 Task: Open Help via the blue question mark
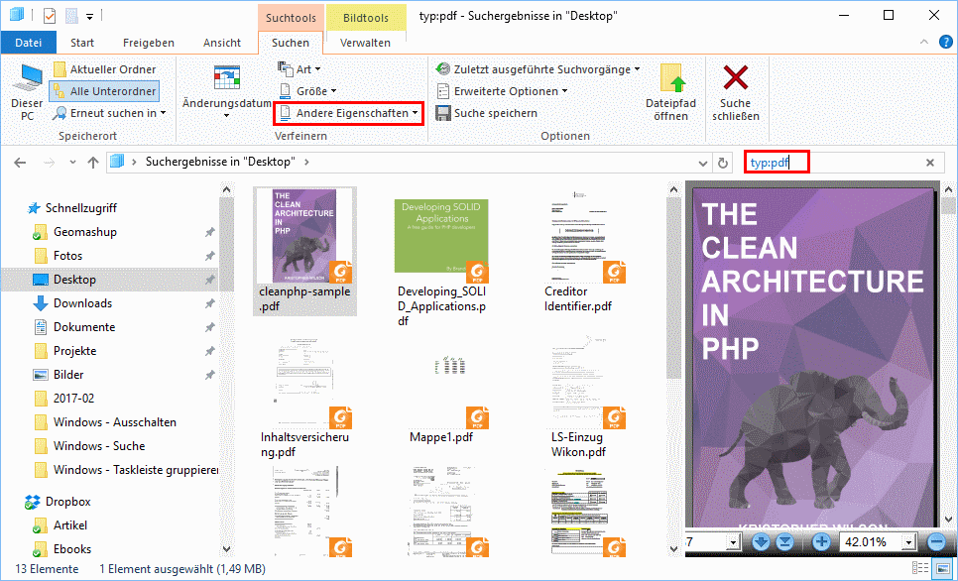pyautogui.click(x=945, y=43)
